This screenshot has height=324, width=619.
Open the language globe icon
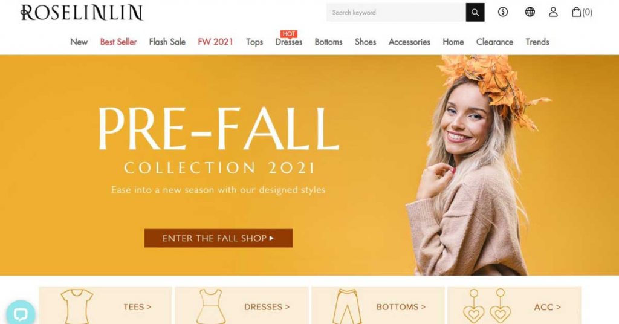coord(530,12)
